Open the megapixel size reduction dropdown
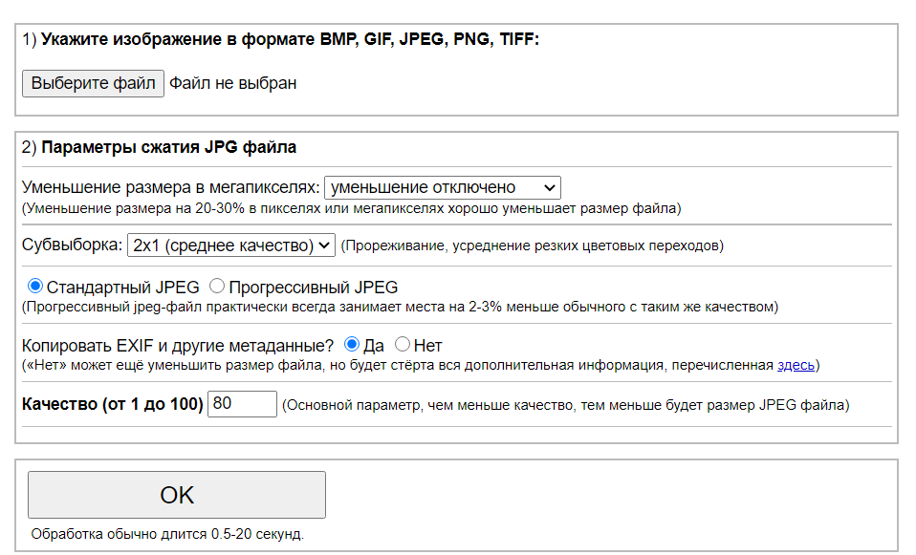 click(443, 188)
